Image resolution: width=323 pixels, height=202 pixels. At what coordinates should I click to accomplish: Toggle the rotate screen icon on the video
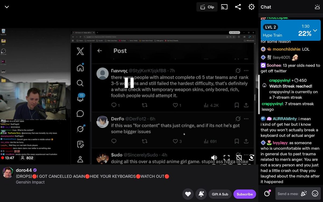(x=251, y=158)
